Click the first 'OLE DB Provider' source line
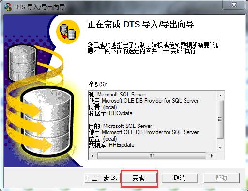Image resolution: width=248 pixels, height=191 pixels. 143,101
